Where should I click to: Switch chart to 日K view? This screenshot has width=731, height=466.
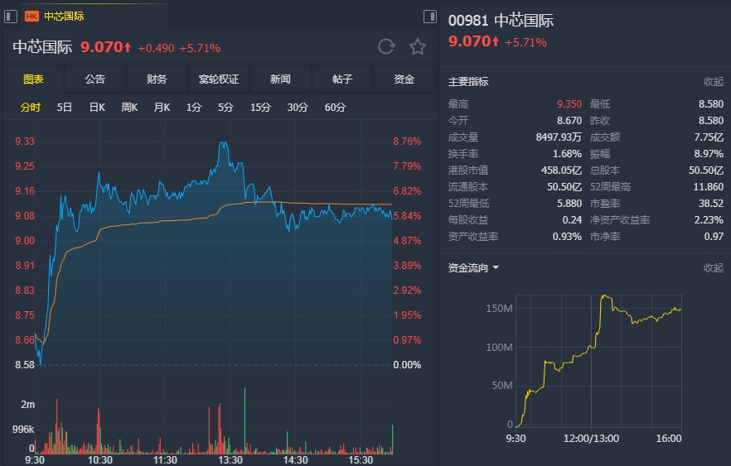coord(97,107)
